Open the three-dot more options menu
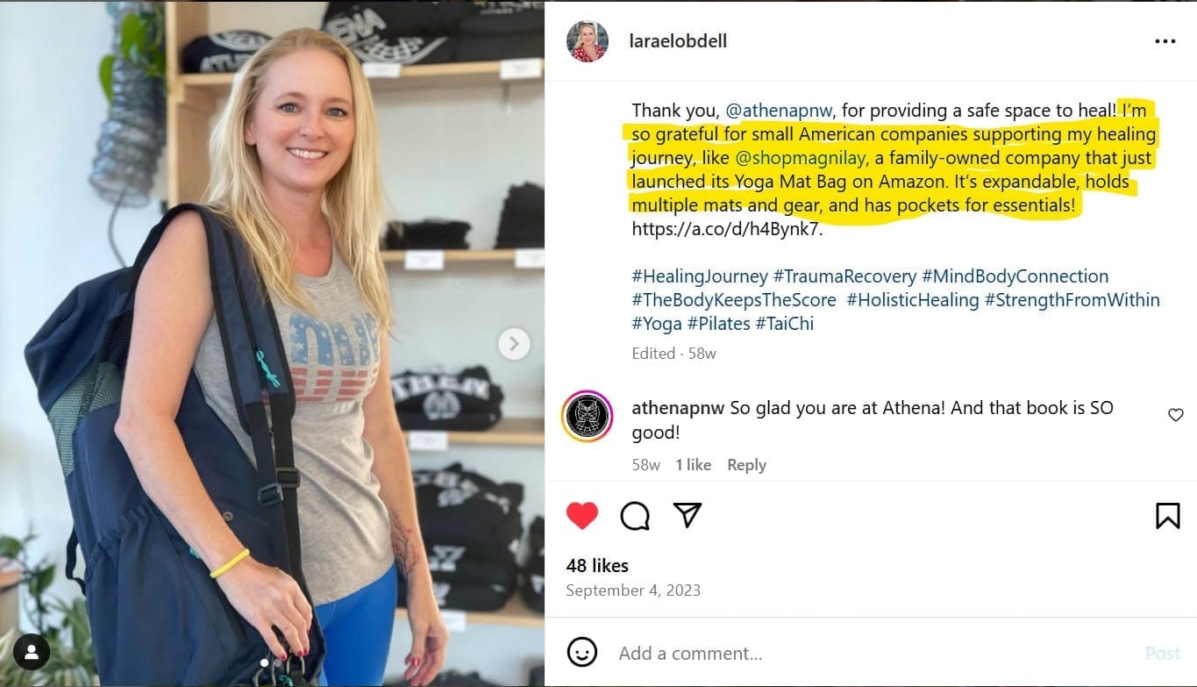Viewport: 1197px width, 687px height. click(x=1165, y=41)
